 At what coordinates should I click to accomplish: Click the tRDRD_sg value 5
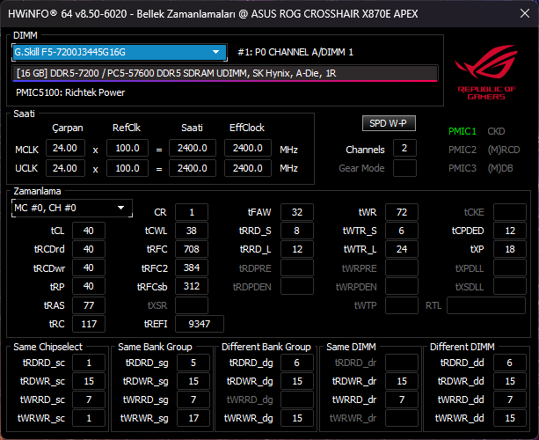(x=193, y=363)
